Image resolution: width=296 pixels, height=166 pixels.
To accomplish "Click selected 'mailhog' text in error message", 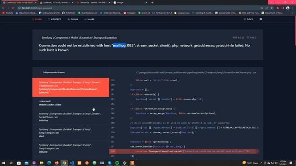I will [x=119, y=45].
